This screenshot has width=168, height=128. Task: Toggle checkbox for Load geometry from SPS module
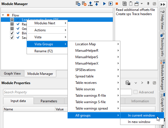point(12,20)
